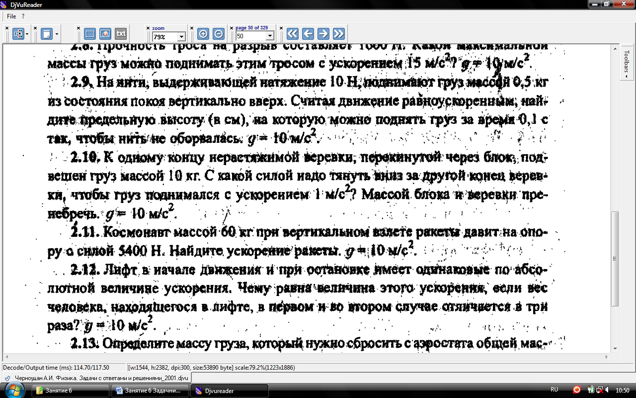636x398 pixels.
Task: Click the vertical scrollbar thumb
Action: click(615, 259)
